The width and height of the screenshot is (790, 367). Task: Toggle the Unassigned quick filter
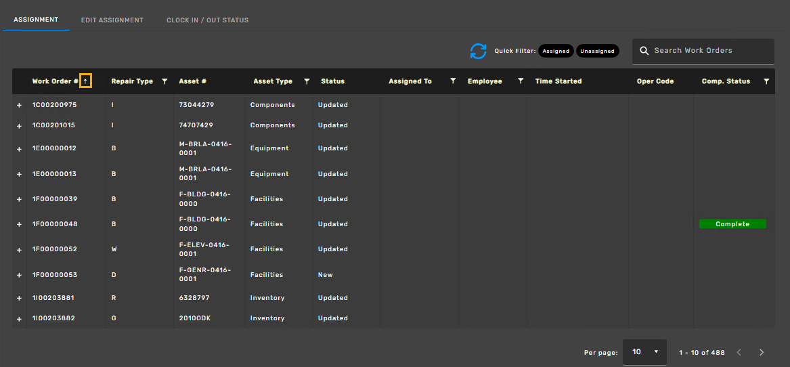(x=597, y=51)
